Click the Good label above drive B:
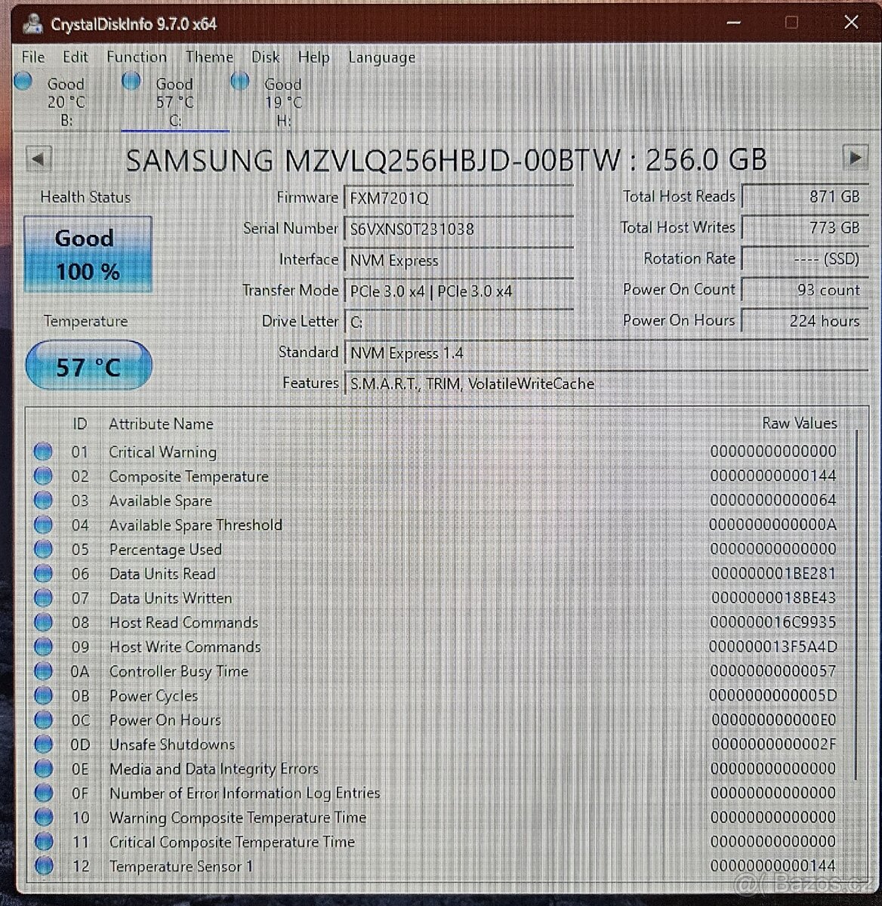Screen dimensions: 882x906 tap(65, 85)
